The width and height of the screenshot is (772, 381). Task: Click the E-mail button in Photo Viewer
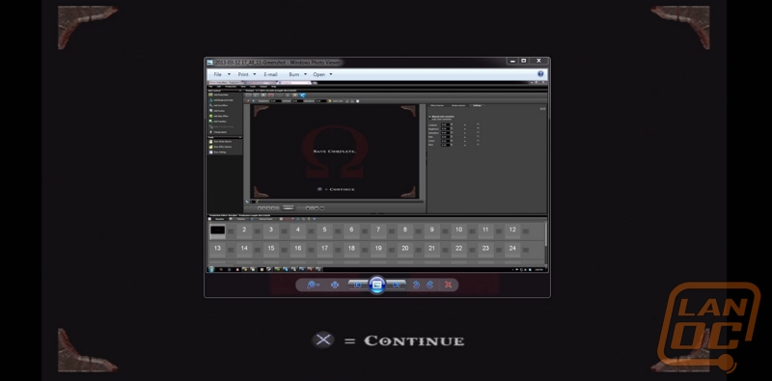click(270, 74)
